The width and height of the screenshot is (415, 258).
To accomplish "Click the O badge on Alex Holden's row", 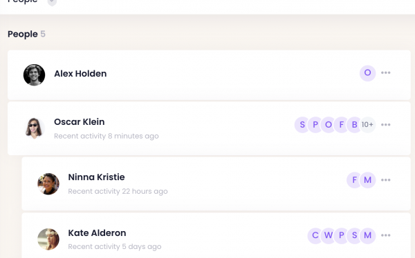I will 368,73.
